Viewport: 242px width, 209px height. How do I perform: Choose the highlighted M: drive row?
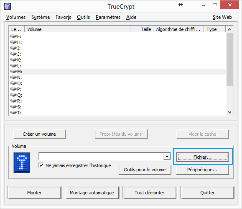coord(118,72)
